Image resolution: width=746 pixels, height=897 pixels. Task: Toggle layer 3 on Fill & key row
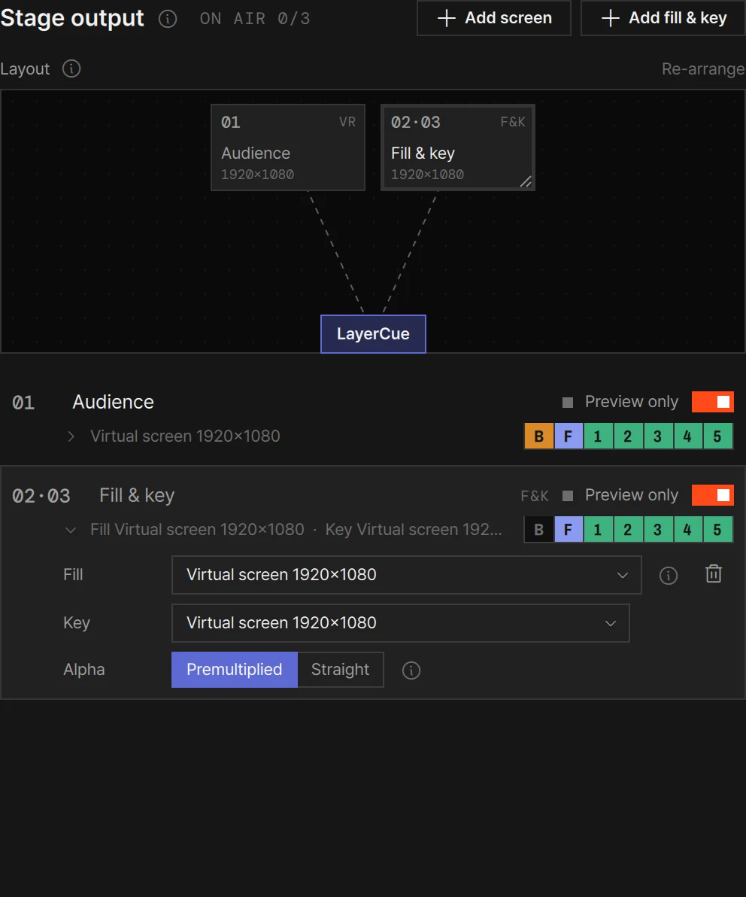click(x=657, y=530)
